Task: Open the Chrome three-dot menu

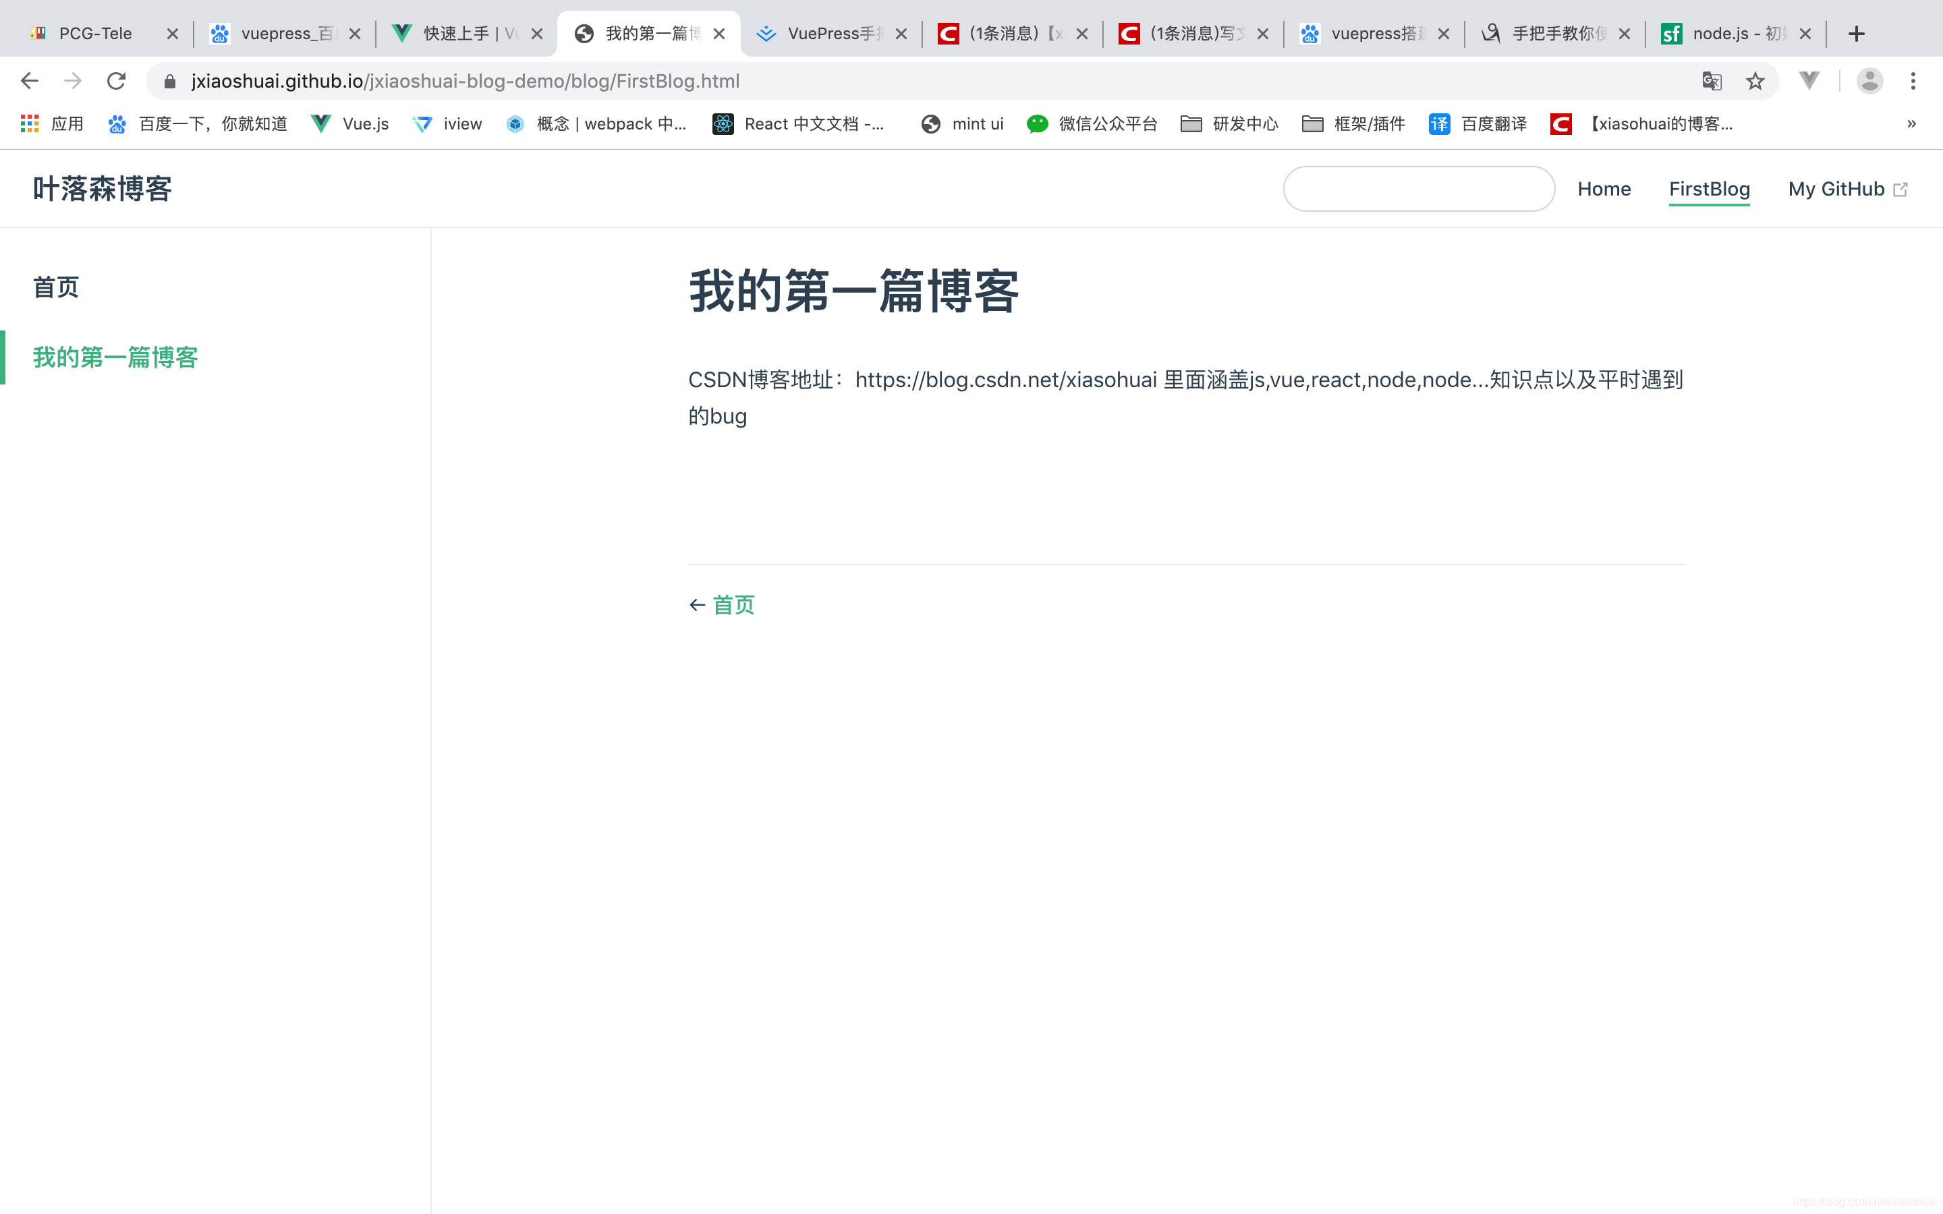Action: [1913, 81]
